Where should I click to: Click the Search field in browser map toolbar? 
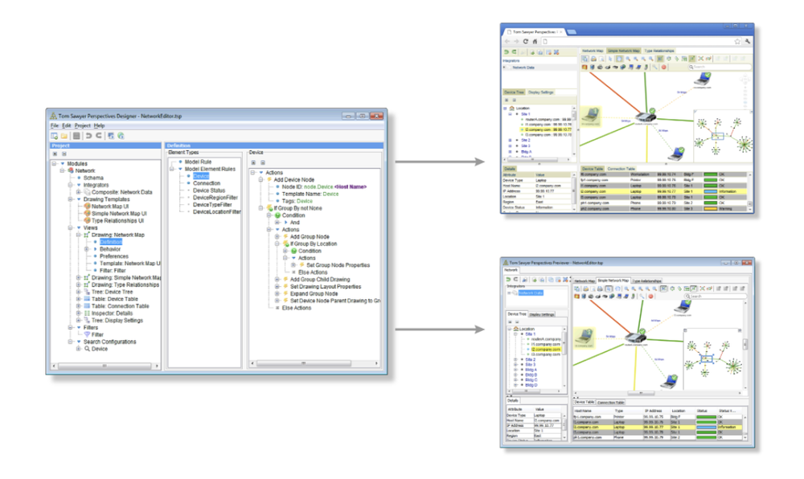click(x=720, y=68)
